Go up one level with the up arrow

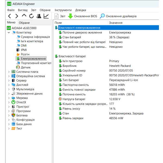pyautogui.click(x=24, y=16)
